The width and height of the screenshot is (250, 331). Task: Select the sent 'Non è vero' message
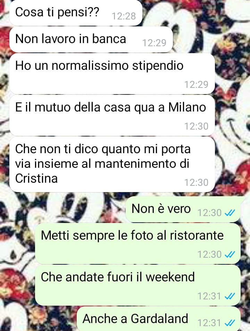(x=183, y=209)
